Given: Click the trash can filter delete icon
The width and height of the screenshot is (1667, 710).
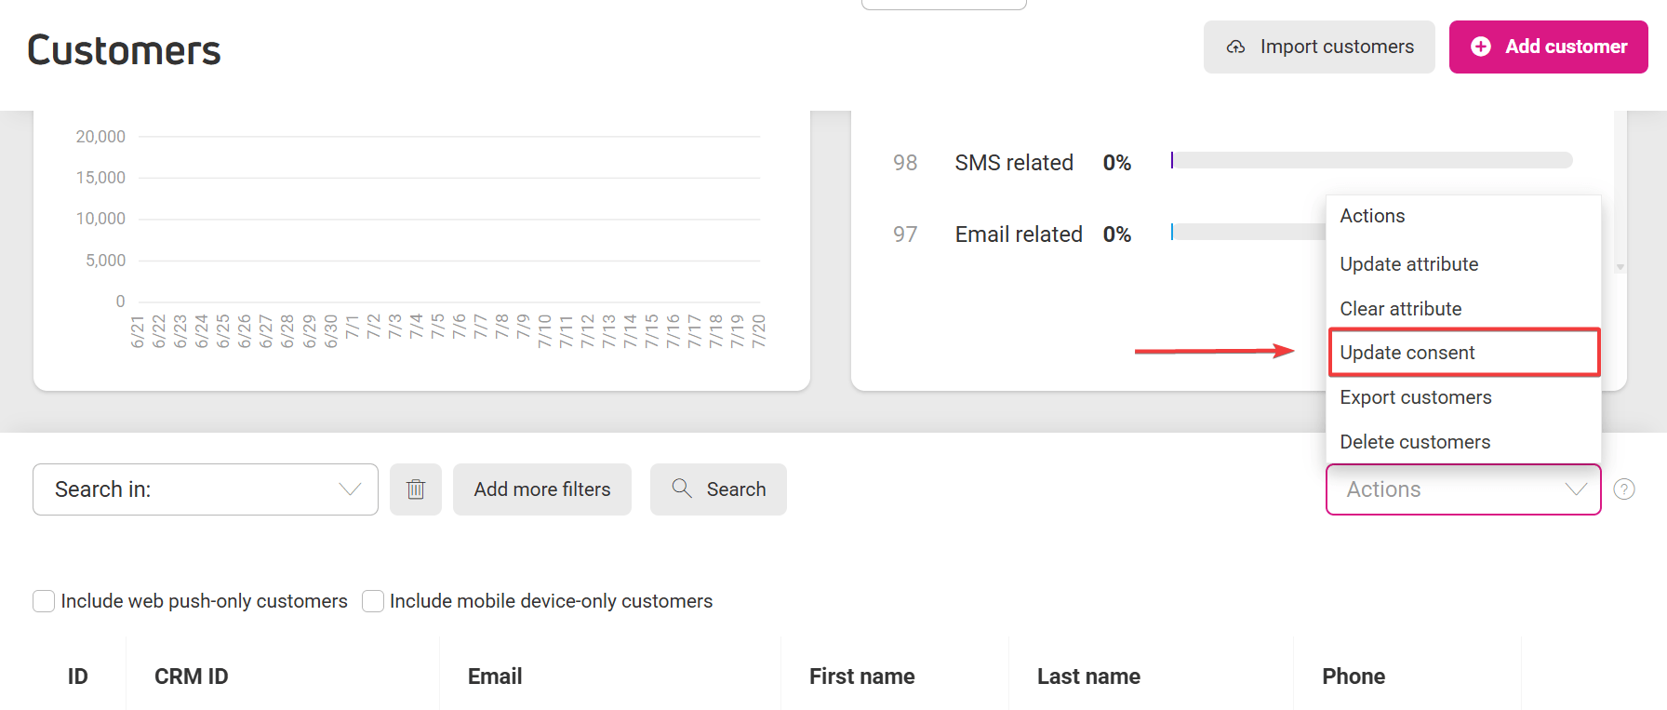Looking at the screenshot, I should [416, 489].
